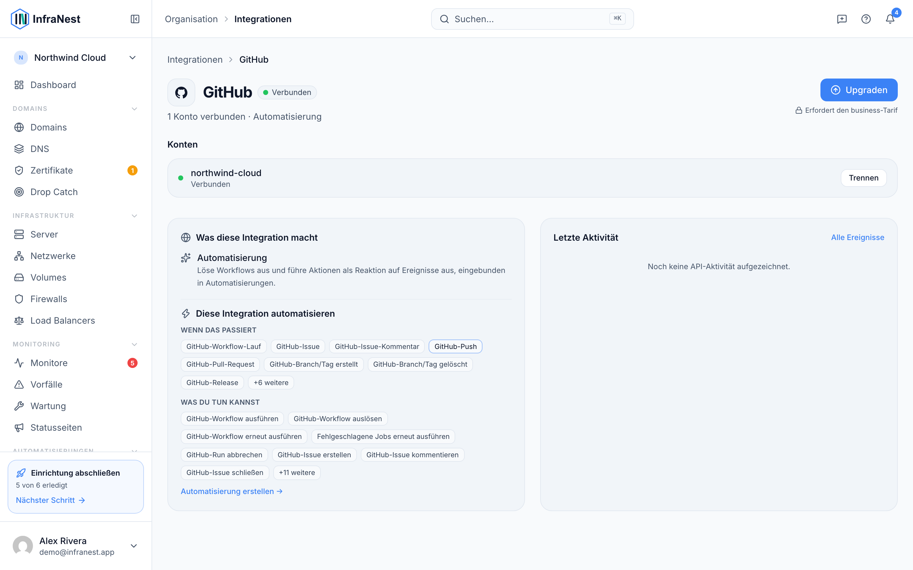This screenshot has height=570, width=913.
Task: Click Alex Rivera's avatar image
Action: [23, 546]
